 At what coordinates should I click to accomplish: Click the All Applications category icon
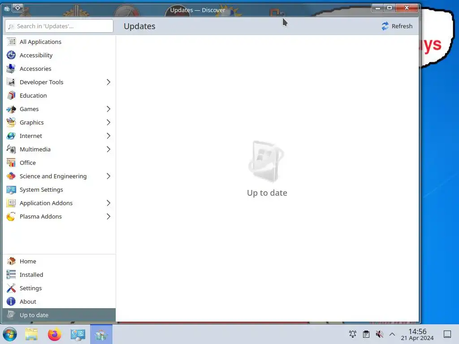tap(11, 42)
